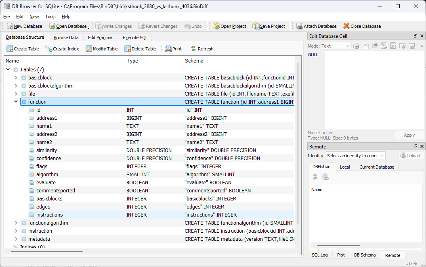The width and height of the screenshot is (426, 267).
Task: Close the Remote panel
Action: click(422, 147)
